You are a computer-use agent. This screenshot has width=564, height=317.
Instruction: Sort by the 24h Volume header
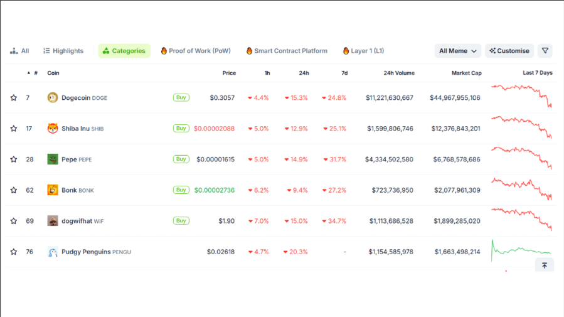click(399, 73)
